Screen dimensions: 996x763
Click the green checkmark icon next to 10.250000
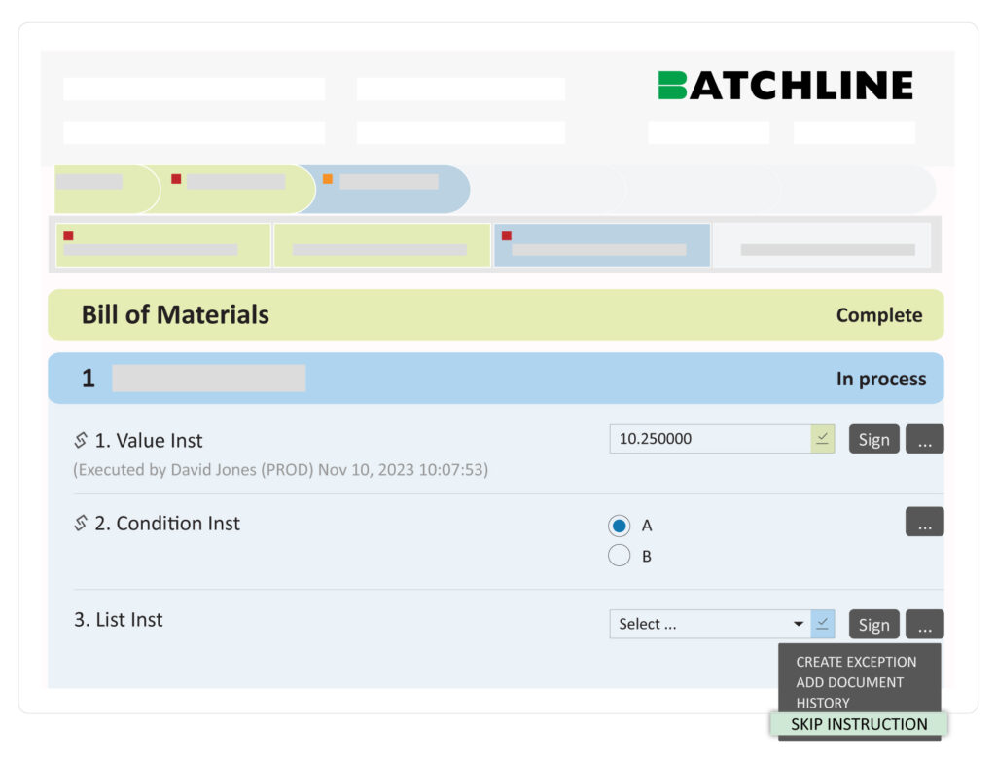pyautogui.click(x=822, y=438)
